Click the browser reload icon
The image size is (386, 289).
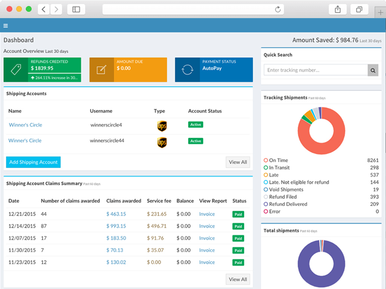click(x=277, y=10)
